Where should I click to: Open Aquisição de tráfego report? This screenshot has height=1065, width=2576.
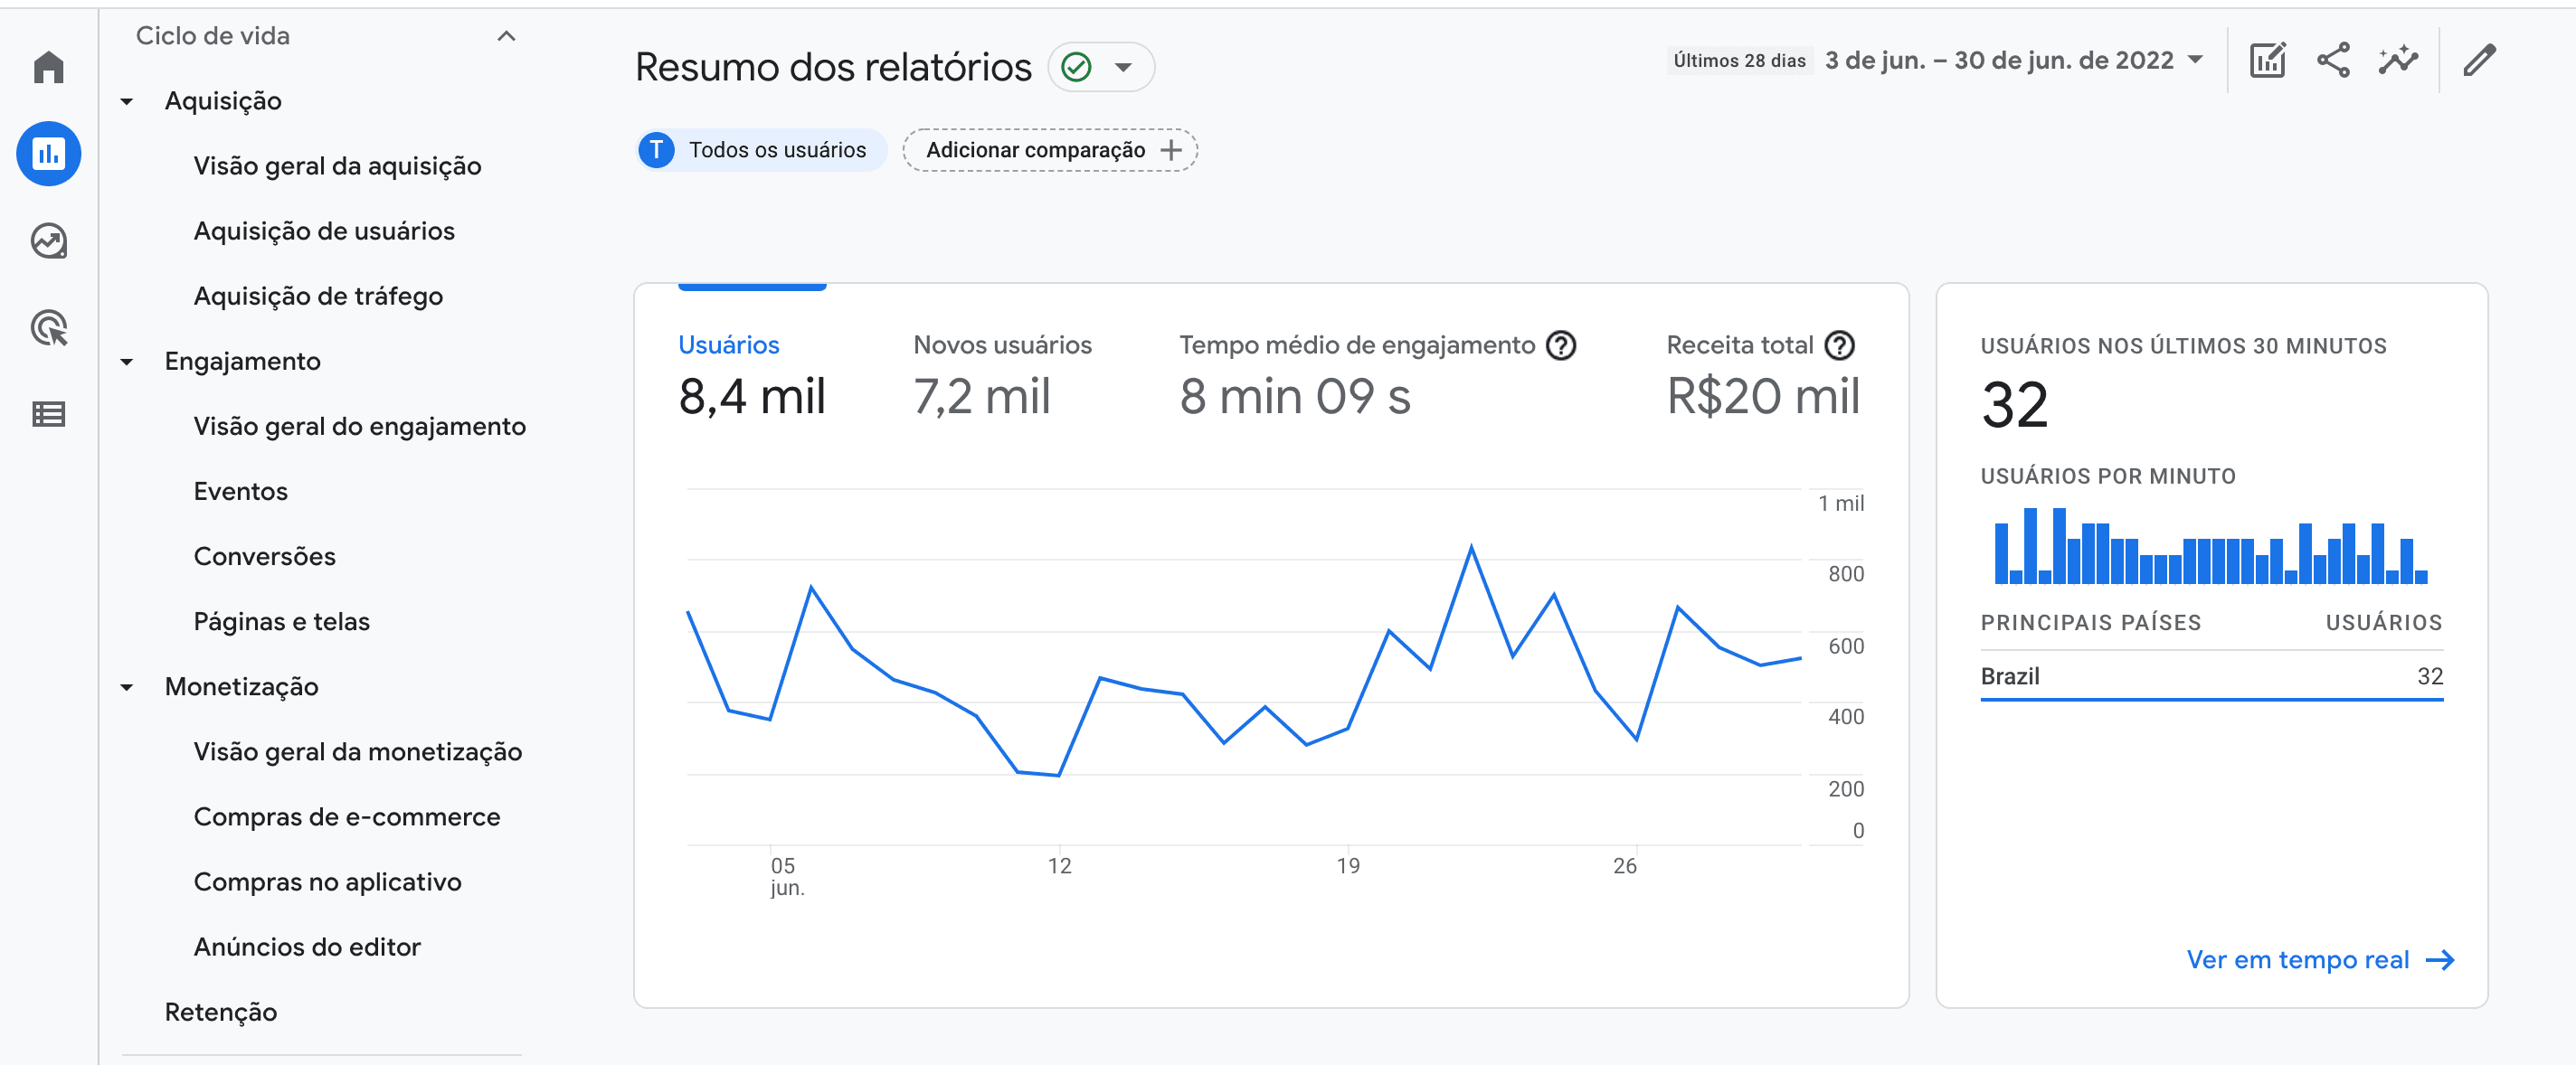[x=318, y=295]
